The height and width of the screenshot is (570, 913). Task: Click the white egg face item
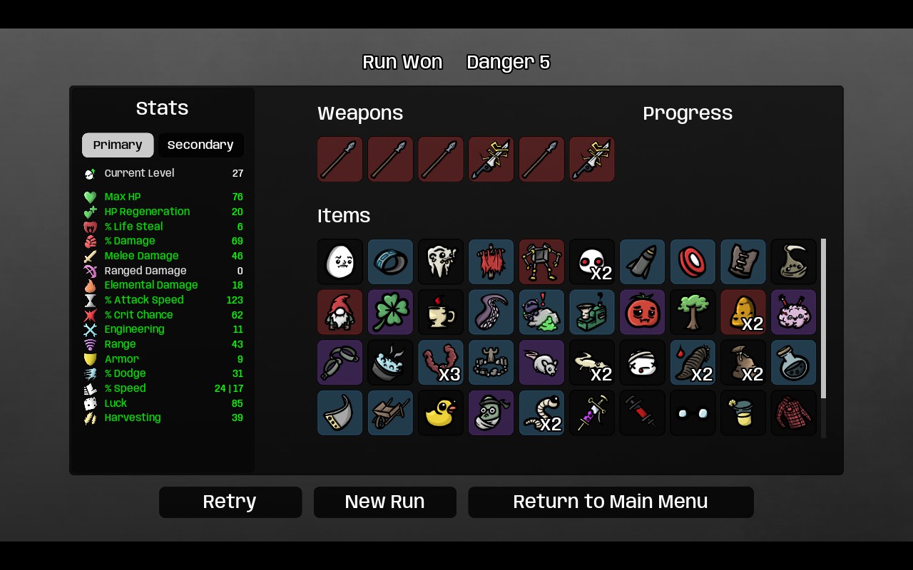[x=340, y=261]
